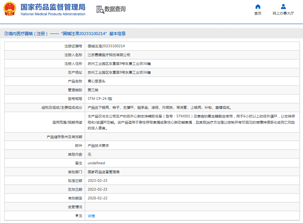The height and width of the screenshot is (223, 303).
Task: Select registration number 国械注准20233100214 cell
Action: (x=106, y=46)
